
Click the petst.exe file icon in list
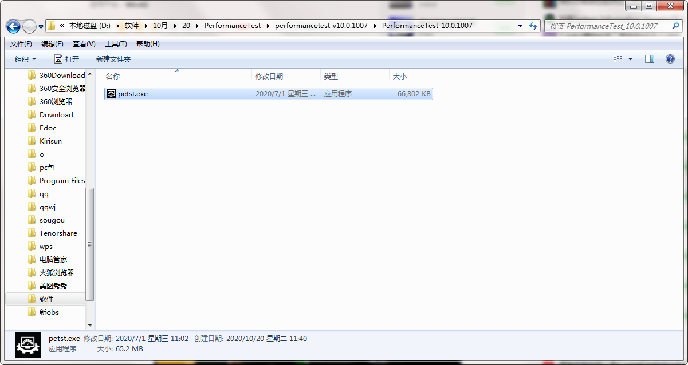point(111,93)
